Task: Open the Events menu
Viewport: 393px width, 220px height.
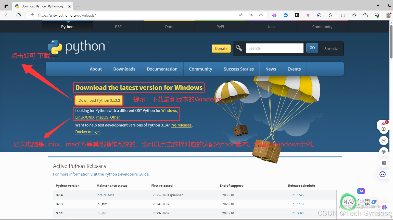Action: [294, 69]
